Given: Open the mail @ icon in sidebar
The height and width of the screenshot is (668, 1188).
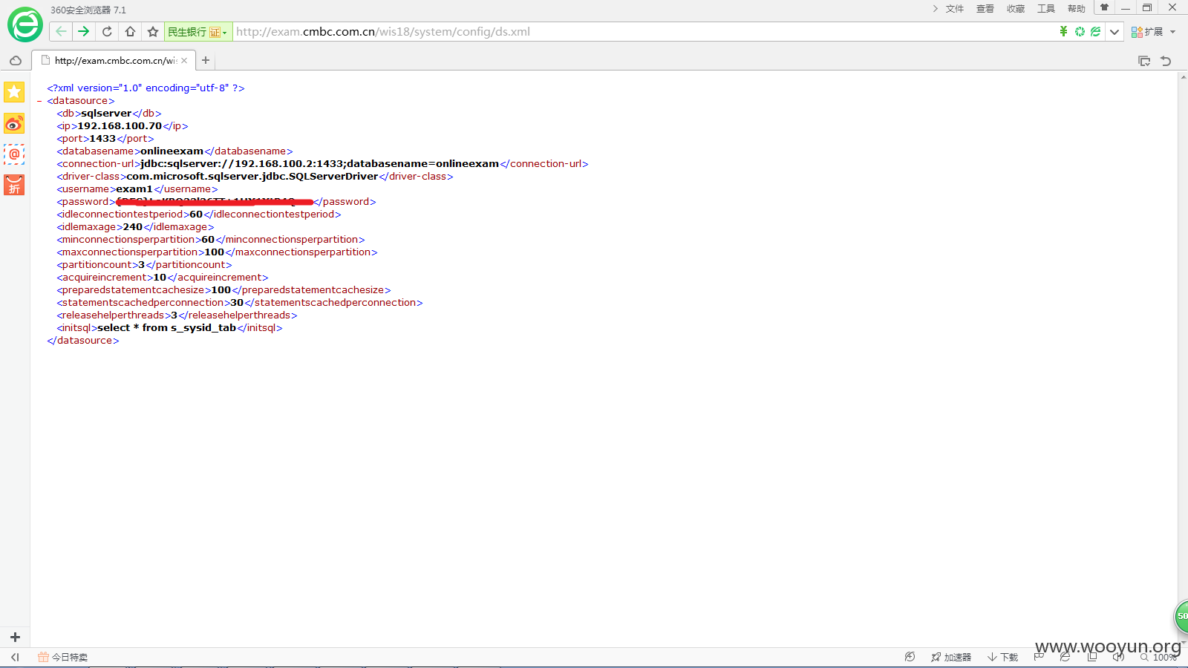Looking at the screenshot, I should (14, 154).
